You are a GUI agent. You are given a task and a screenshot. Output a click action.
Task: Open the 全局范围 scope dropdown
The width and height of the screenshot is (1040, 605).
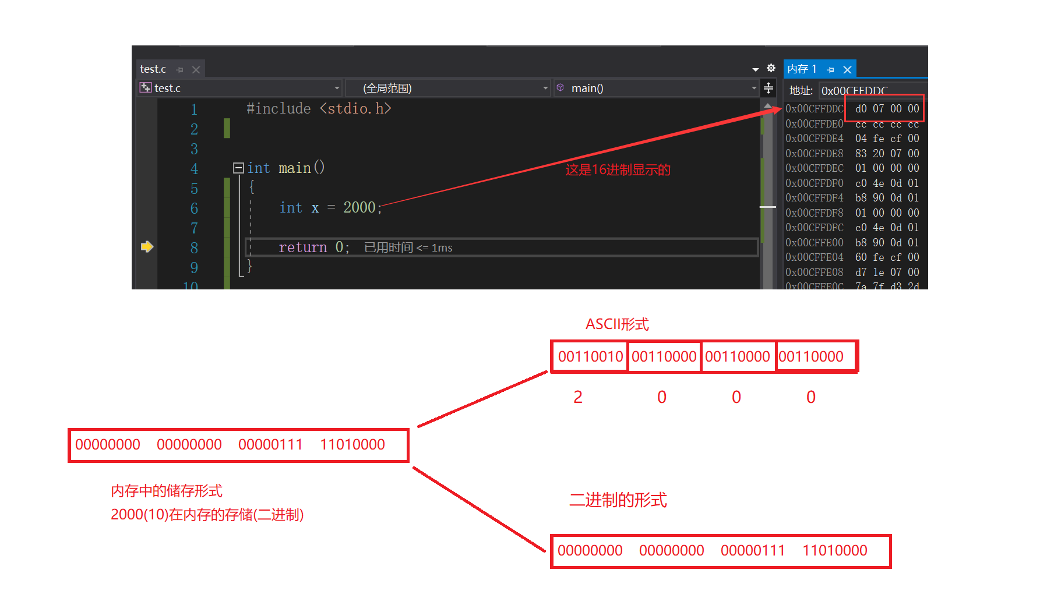point(447,88)
